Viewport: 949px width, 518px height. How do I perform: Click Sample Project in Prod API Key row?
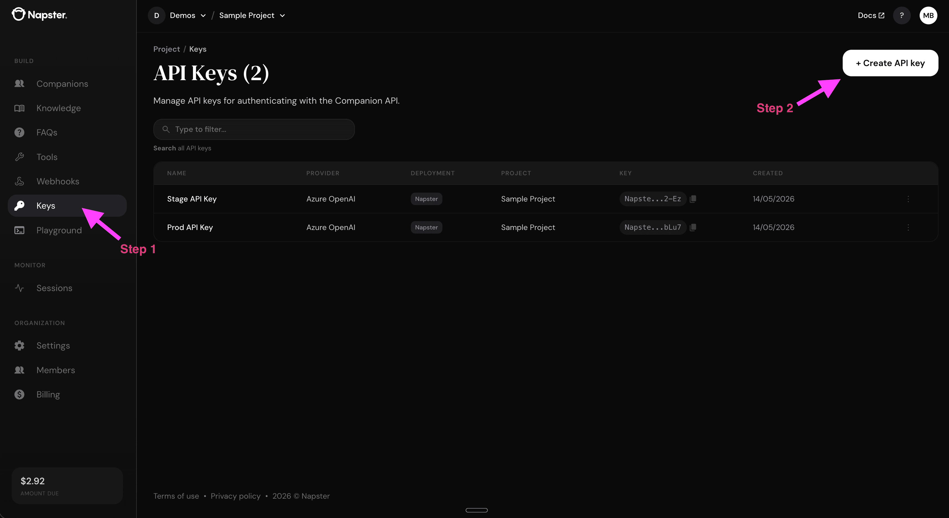[528, 227]
